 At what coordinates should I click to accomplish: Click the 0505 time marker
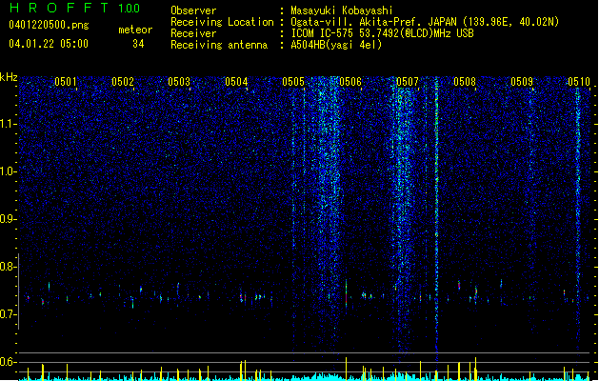click(293, 82)
